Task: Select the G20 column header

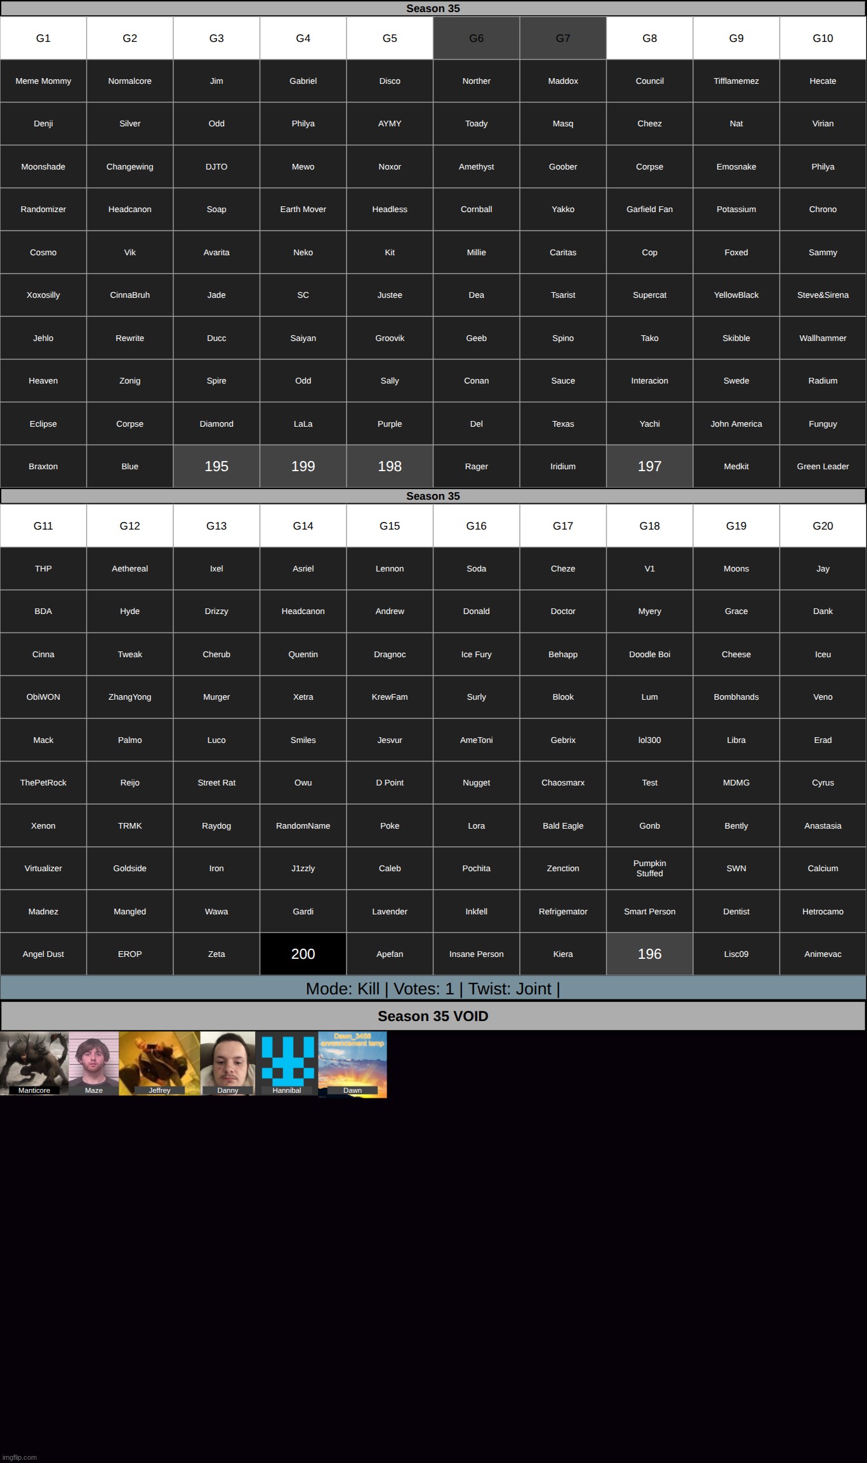Action: coord(823,526)
